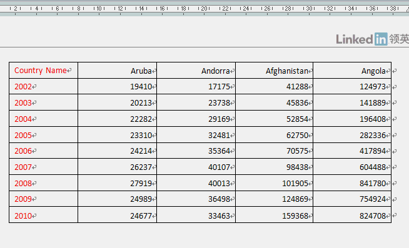
Task: Click cell value 27919
Action: [x=141, y=183]
